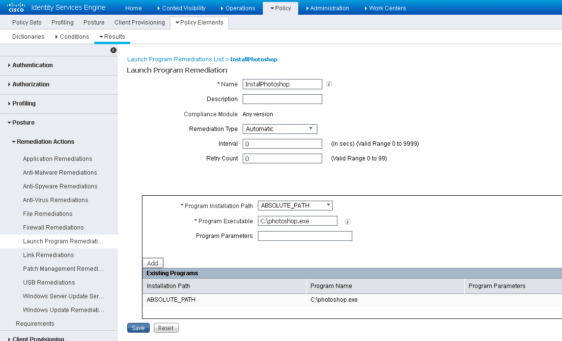Image resolution: width=562 pixels, height=341 pixels.
Task: Select the ABSOLUTE_PATH cell in Existing Programs
Action: pyautogui.click(x=171, y=300)
